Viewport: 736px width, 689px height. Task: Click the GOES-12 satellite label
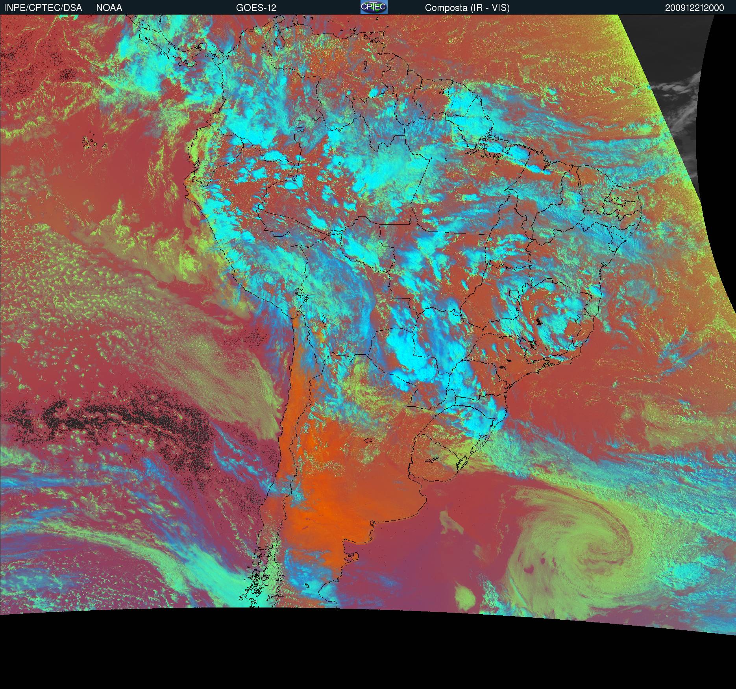[256, 8]
